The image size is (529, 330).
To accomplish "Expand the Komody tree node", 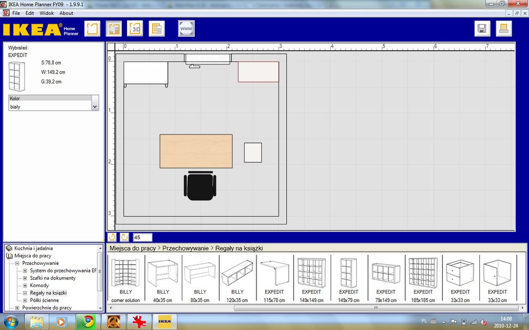I will click(25, 285).
